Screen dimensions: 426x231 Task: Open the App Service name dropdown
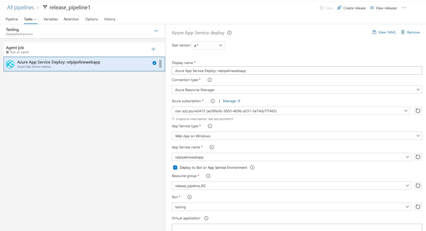[291, 157]
